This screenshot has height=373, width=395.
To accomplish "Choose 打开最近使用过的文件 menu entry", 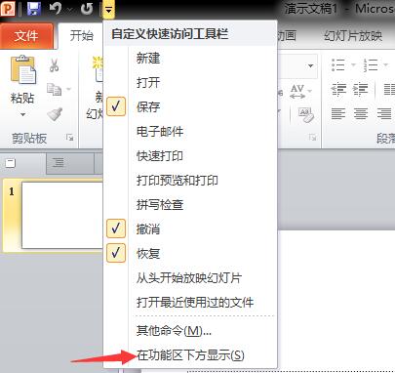I will click(x=190, y=303).
